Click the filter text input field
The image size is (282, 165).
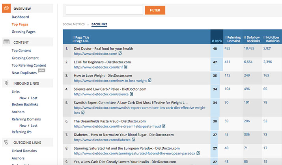click(104, 10)
